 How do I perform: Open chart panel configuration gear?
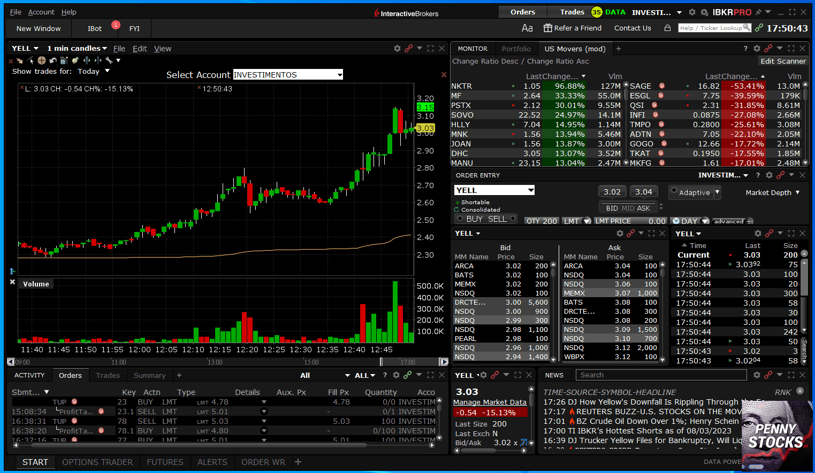(x=397, y=48)
